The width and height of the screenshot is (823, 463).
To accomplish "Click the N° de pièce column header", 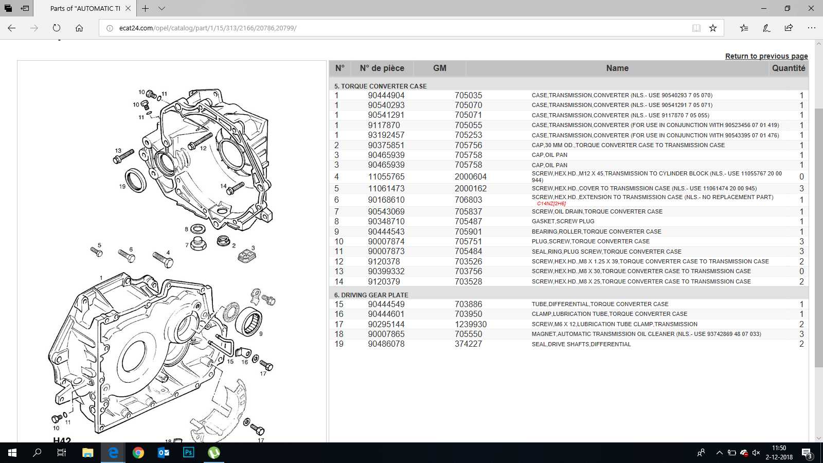I will [x=382, y=68].
